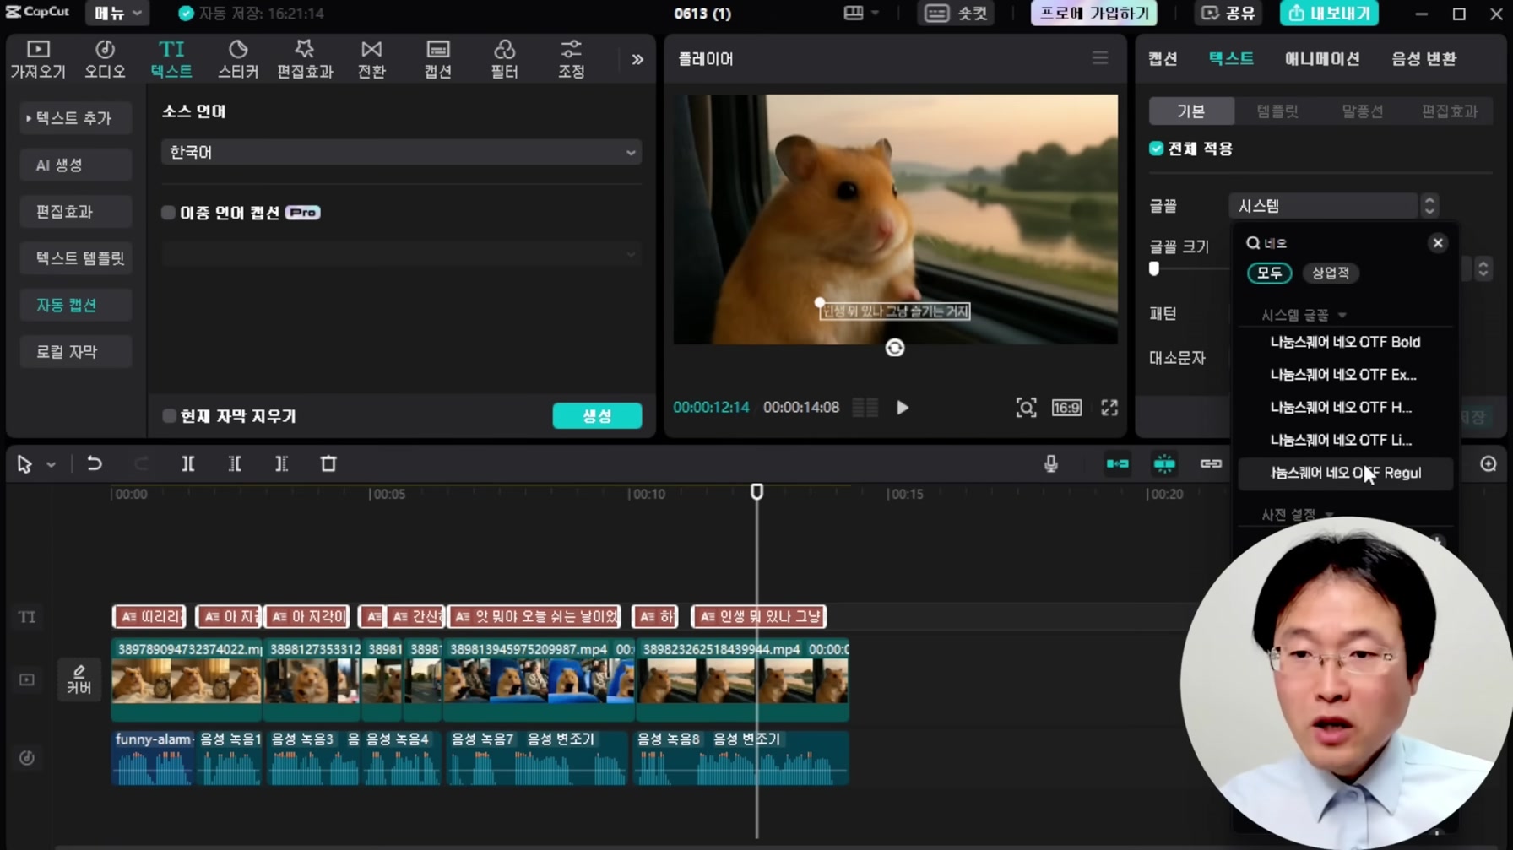
Task: Select the 기본 sub-tab
Action: tap(1190, 111)
